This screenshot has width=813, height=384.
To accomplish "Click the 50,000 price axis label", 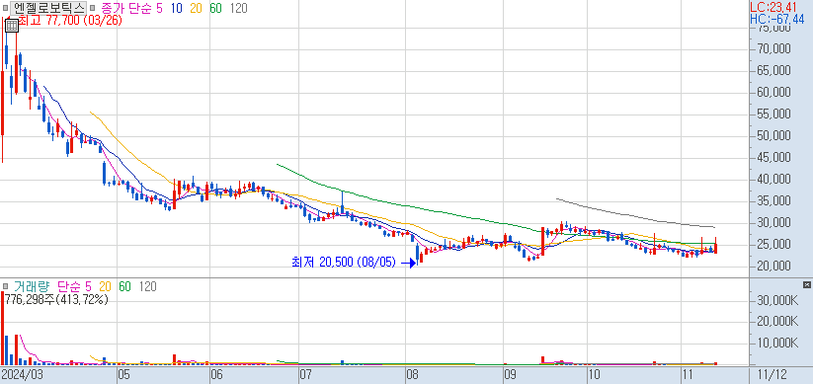I will (x=774, y=136).
